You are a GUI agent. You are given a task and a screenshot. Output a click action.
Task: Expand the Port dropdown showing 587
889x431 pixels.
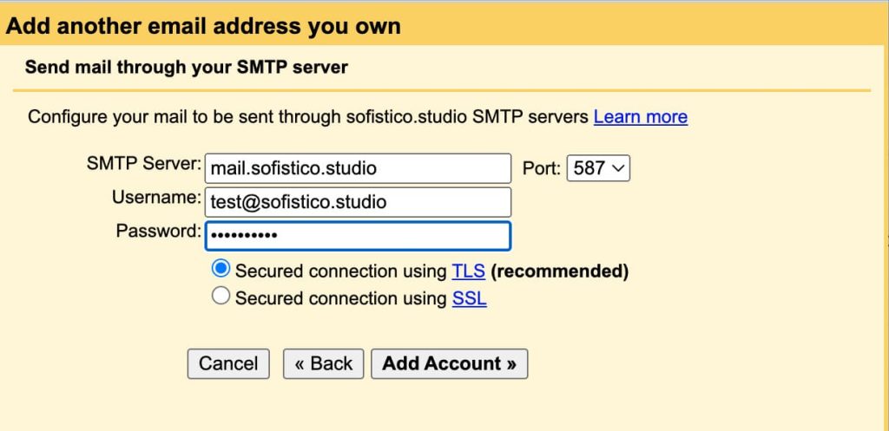[598, 168]
